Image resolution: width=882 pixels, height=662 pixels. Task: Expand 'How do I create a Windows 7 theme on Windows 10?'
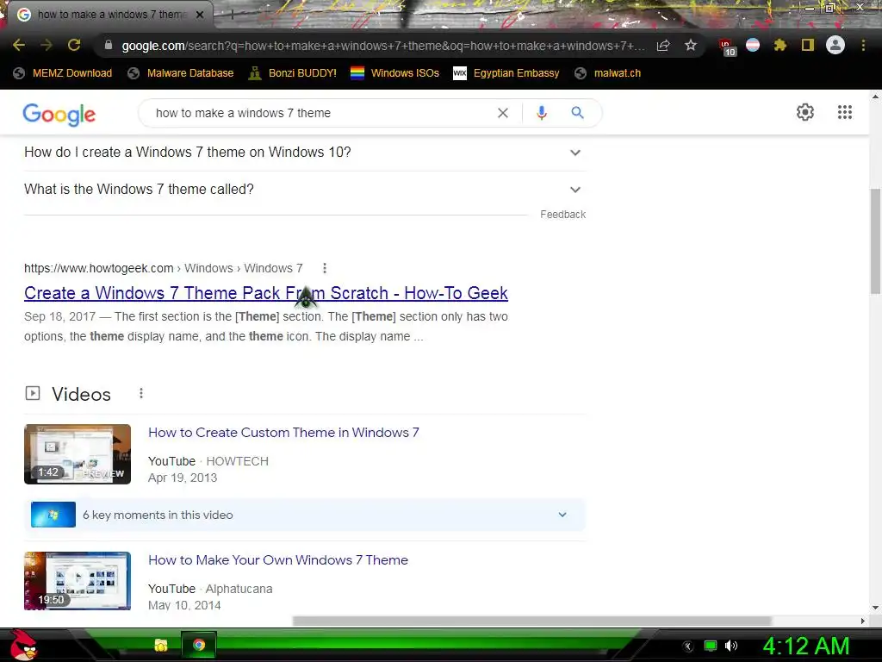click(x=305, y=153)
